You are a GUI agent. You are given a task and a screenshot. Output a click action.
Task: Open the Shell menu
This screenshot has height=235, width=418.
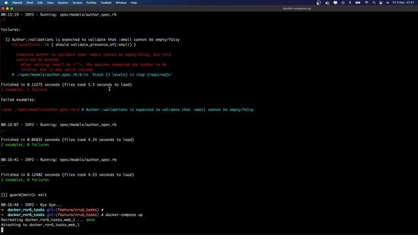(x=29, y=3)
